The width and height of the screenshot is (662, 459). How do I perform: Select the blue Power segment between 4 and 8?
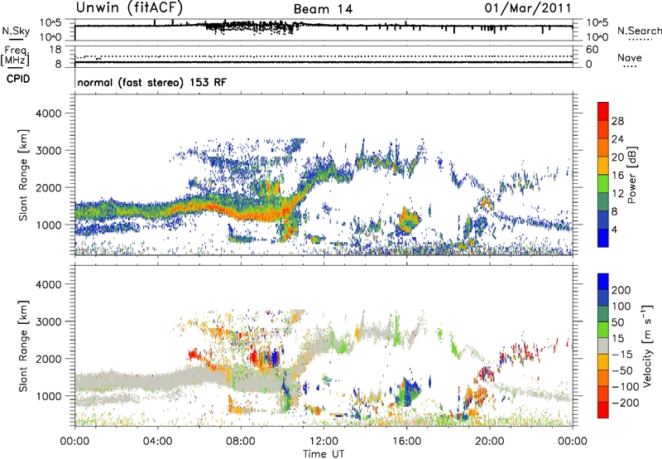[x=603, y=220]
